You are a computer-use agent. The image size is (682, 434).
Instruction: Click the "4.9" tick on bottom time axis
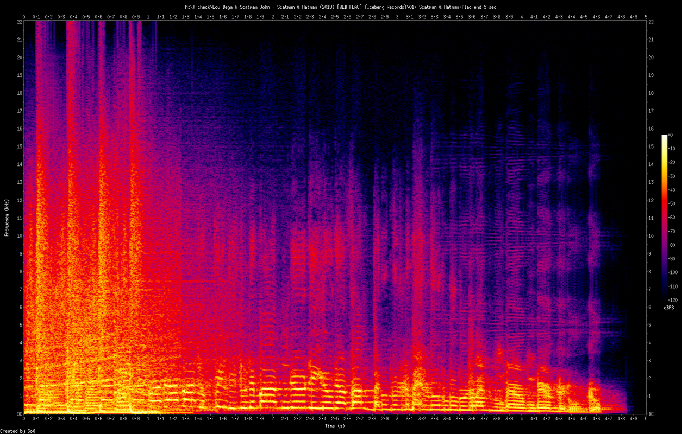pos(634,419)
